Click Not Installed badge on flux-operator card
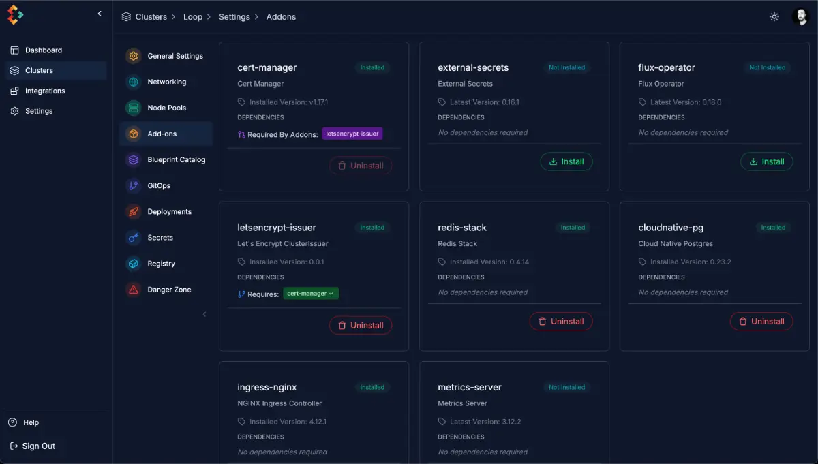Image resolution: width=818 pixels, height=464 pixels. point(768,67)
